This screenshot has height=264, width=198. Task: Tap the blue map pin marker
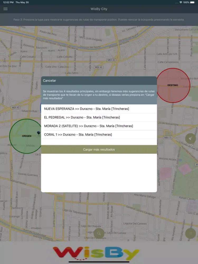pos(39,133)
